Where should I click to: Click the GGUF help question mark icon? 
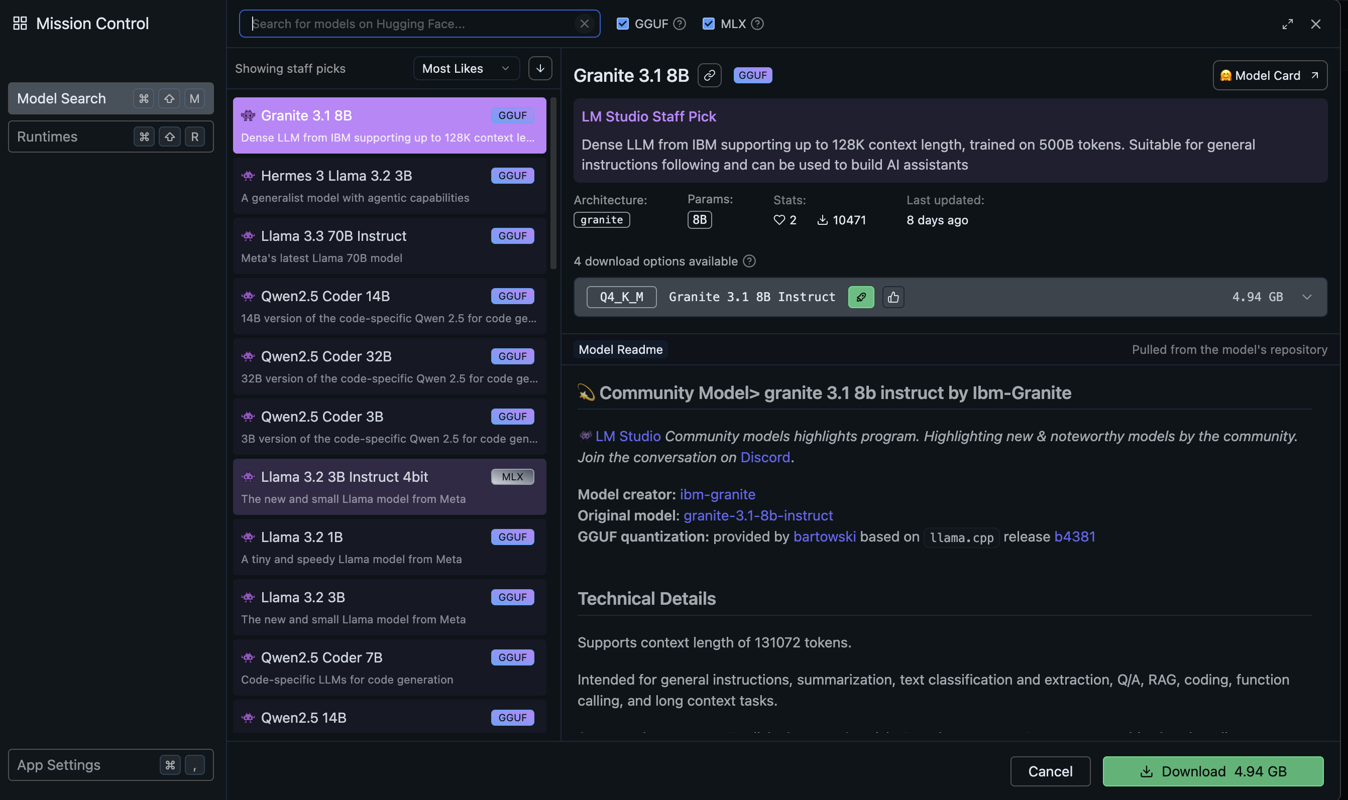coord(680,24)
